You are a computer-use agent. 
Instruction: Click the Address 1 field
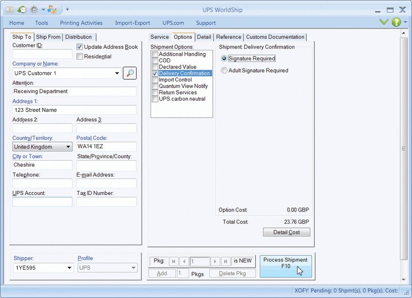point(74,110)
